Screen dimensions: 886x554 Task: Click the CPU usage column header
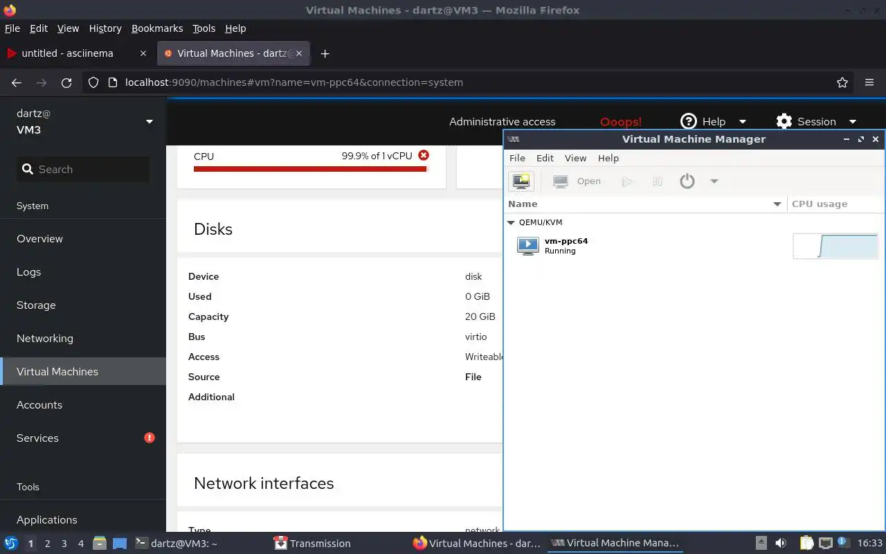(x=835, y=204)
